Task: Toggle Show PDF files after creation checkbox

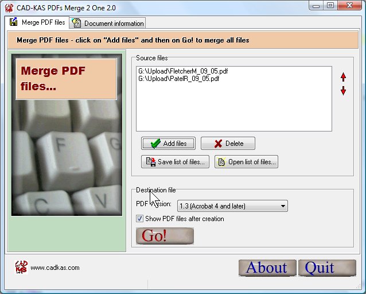Action: [139, 219]
